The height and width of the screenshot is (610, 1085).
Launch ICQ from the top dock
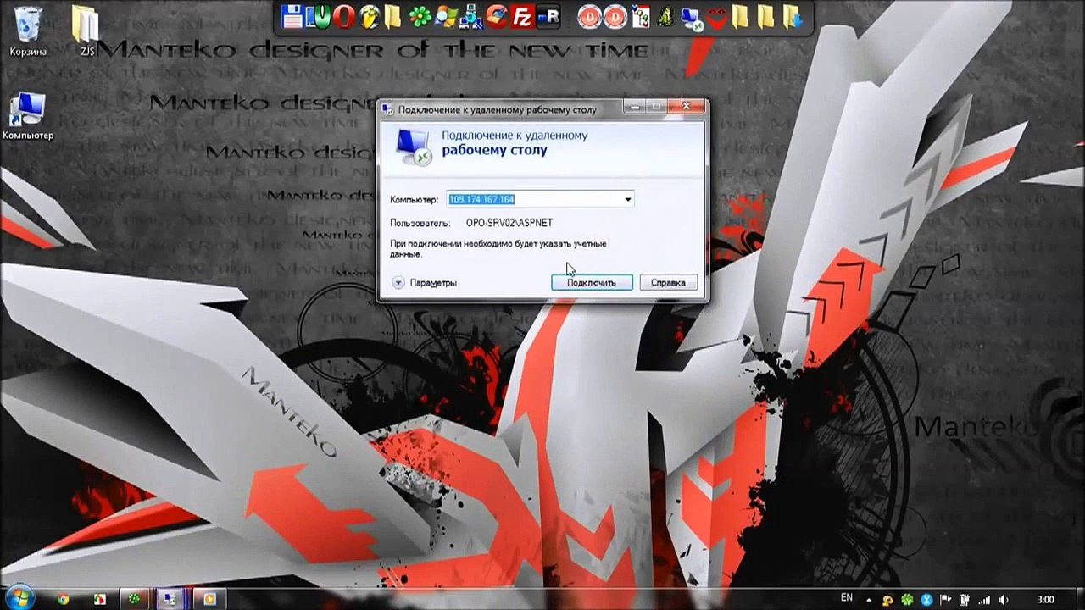pyautogui.click(x=420, y=16)
